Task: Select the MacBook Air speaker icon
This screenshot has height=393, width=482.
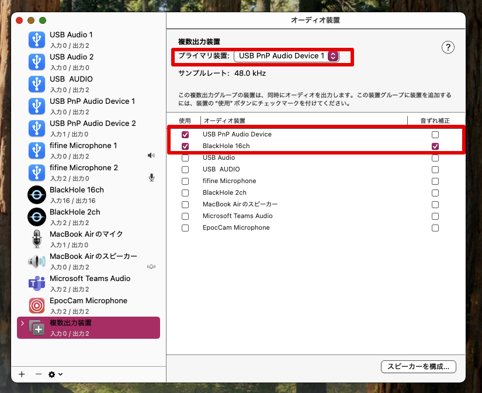Action: pos(37,261)
